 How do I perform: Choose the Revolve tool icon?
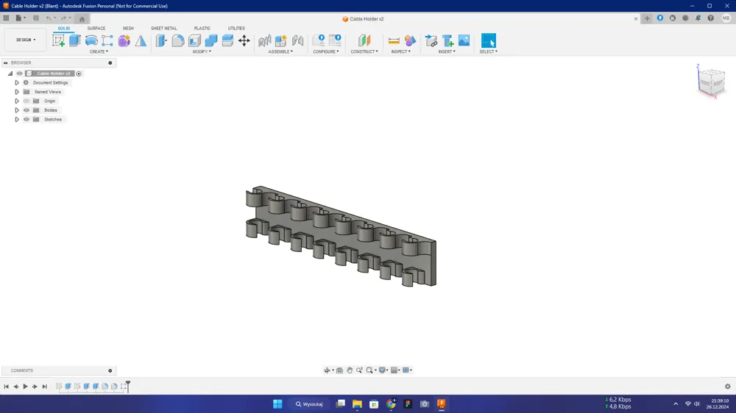pyautogui.click(x=91, y=40)
